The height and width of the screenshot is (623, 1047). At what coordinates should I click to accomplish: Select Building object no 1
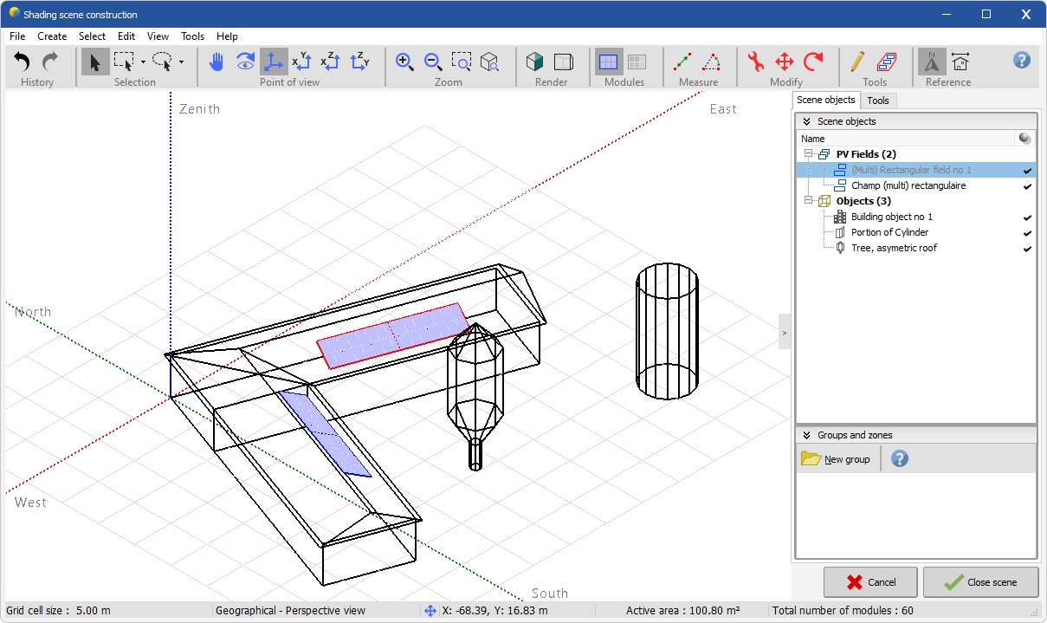click(892, 217)
